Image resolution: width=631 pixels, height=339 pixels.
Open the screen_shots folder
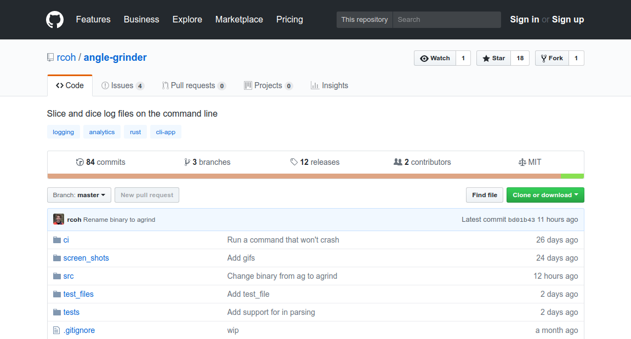86,258
